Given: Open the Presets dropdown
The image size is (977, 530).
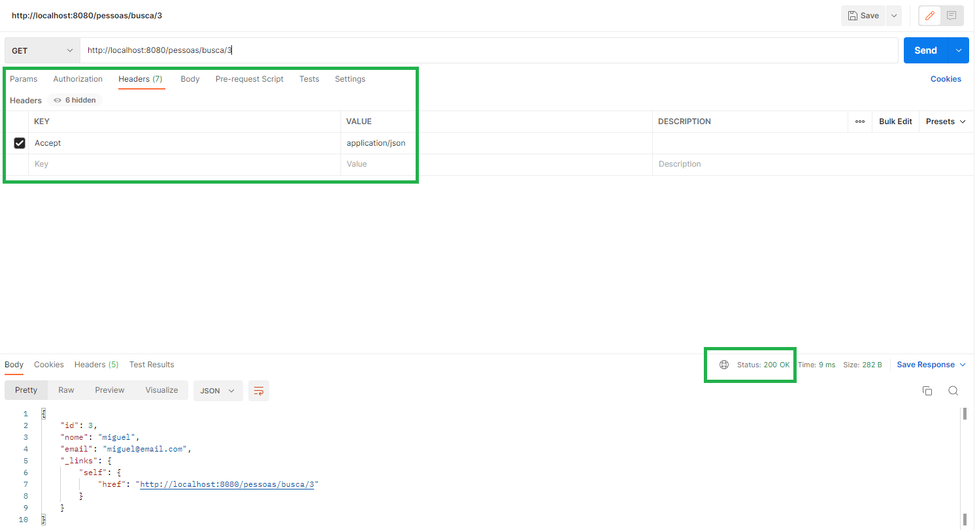Looking at the screenshot, I should click(945, 121).
